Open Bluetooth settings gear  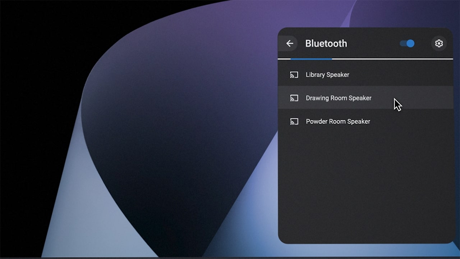tap(439, 44)
